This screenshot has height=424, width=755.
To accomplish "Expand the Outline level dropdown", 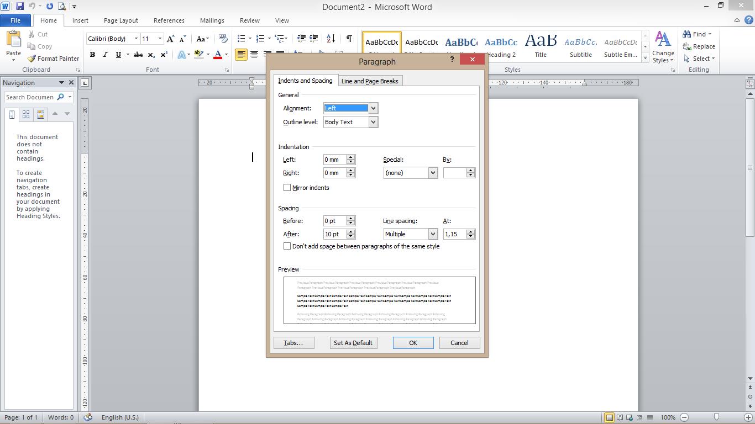I will point(374,122).
